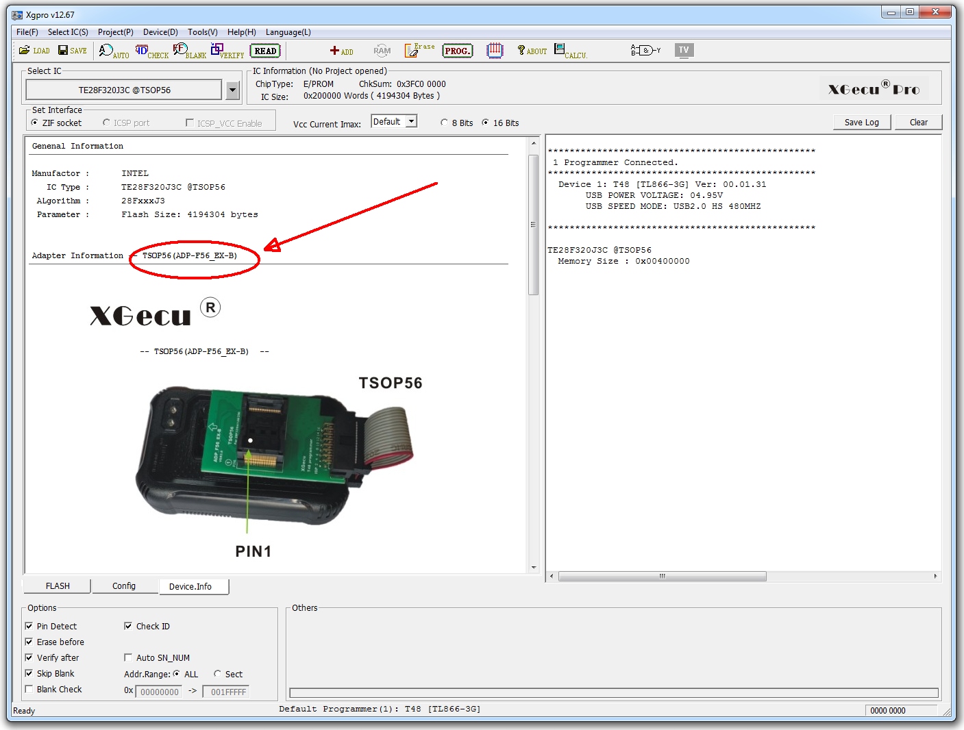The height and width of the screenshot is (730, 964).
Task: Click the SAVE disk toolbar icon
Action: [x=72, y=51]
